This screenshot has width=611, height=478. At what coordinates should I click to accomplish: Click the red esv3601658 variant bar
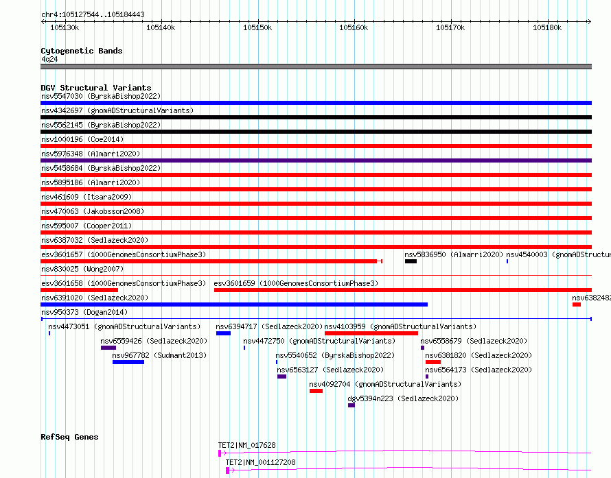point(79,290)
